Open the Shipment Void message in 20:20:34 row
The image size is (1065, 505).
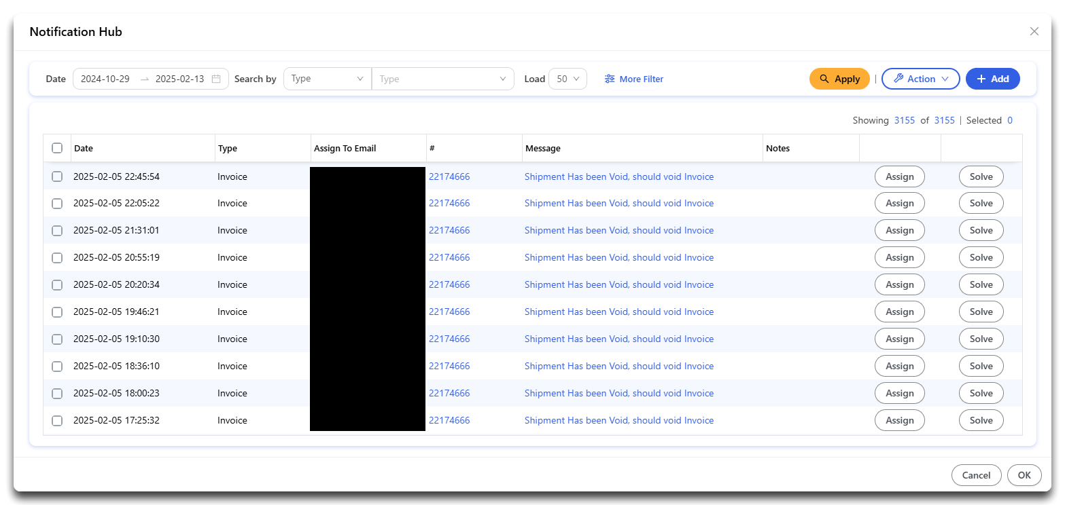[x=619, y=284]
